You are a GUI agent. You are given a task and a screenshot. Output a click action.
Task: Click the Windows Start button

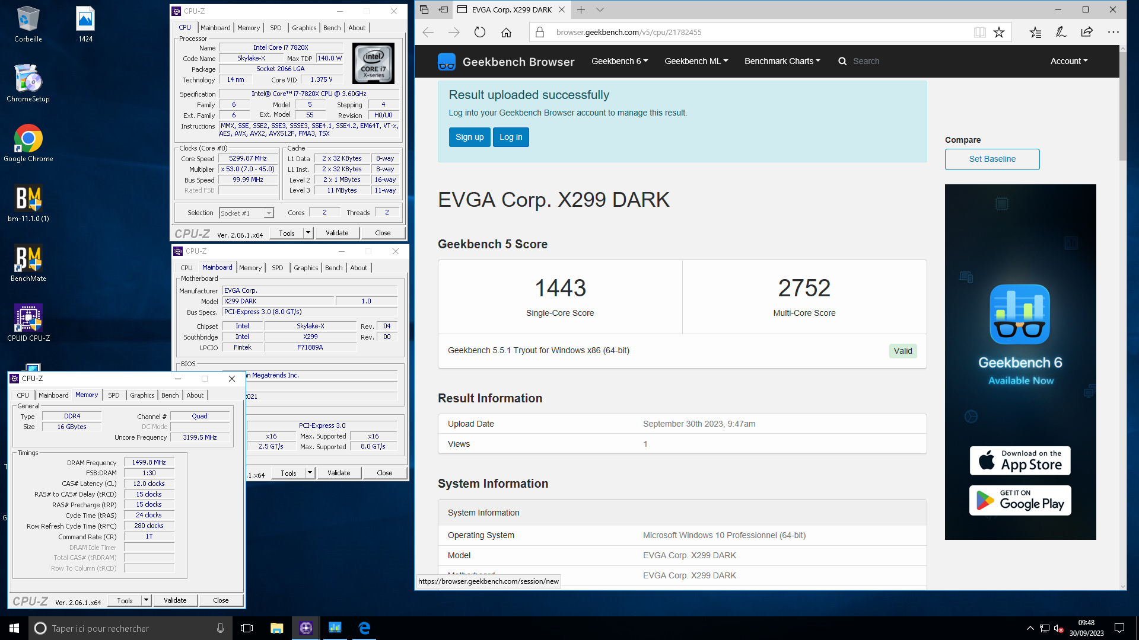coord(14,628)
